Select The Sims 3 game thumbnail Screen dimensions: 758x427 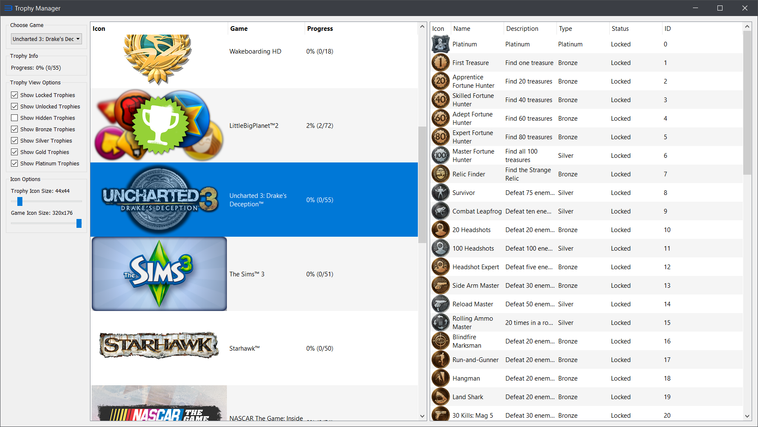point(159,274)
